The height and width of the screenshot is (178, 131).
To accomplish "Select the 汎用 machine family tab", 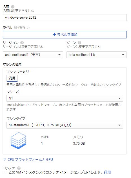I will pyautogui.click(x=12, y=78).
